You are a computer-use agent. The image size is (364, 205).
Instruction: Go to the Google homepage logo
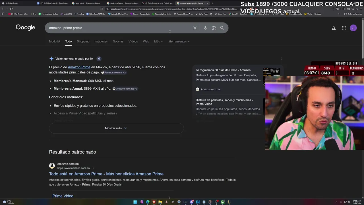pos(25,28)
